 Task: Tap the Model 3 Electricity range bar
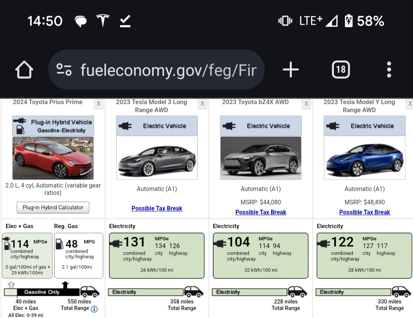tap(146, 292)
